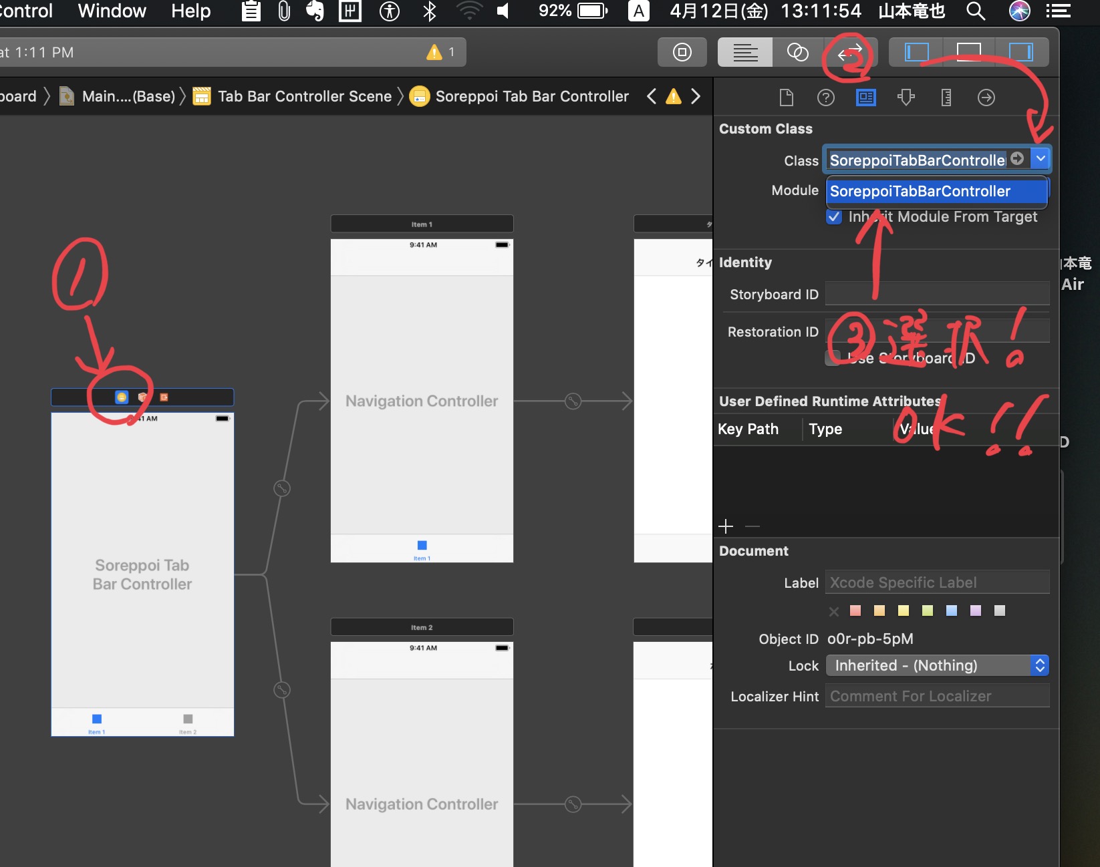The image size is (1100, 867).
Task: Hide the right inspector panel
Action: (x=1020, y=52)
